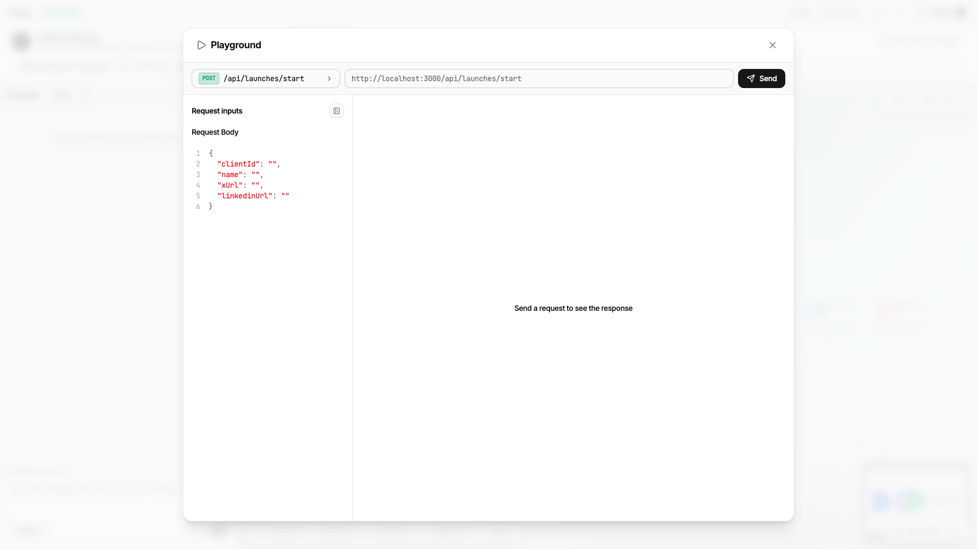Screen dimensions: 977x549
Task: Click the Playground title text
Action: [x=236, y=45]
